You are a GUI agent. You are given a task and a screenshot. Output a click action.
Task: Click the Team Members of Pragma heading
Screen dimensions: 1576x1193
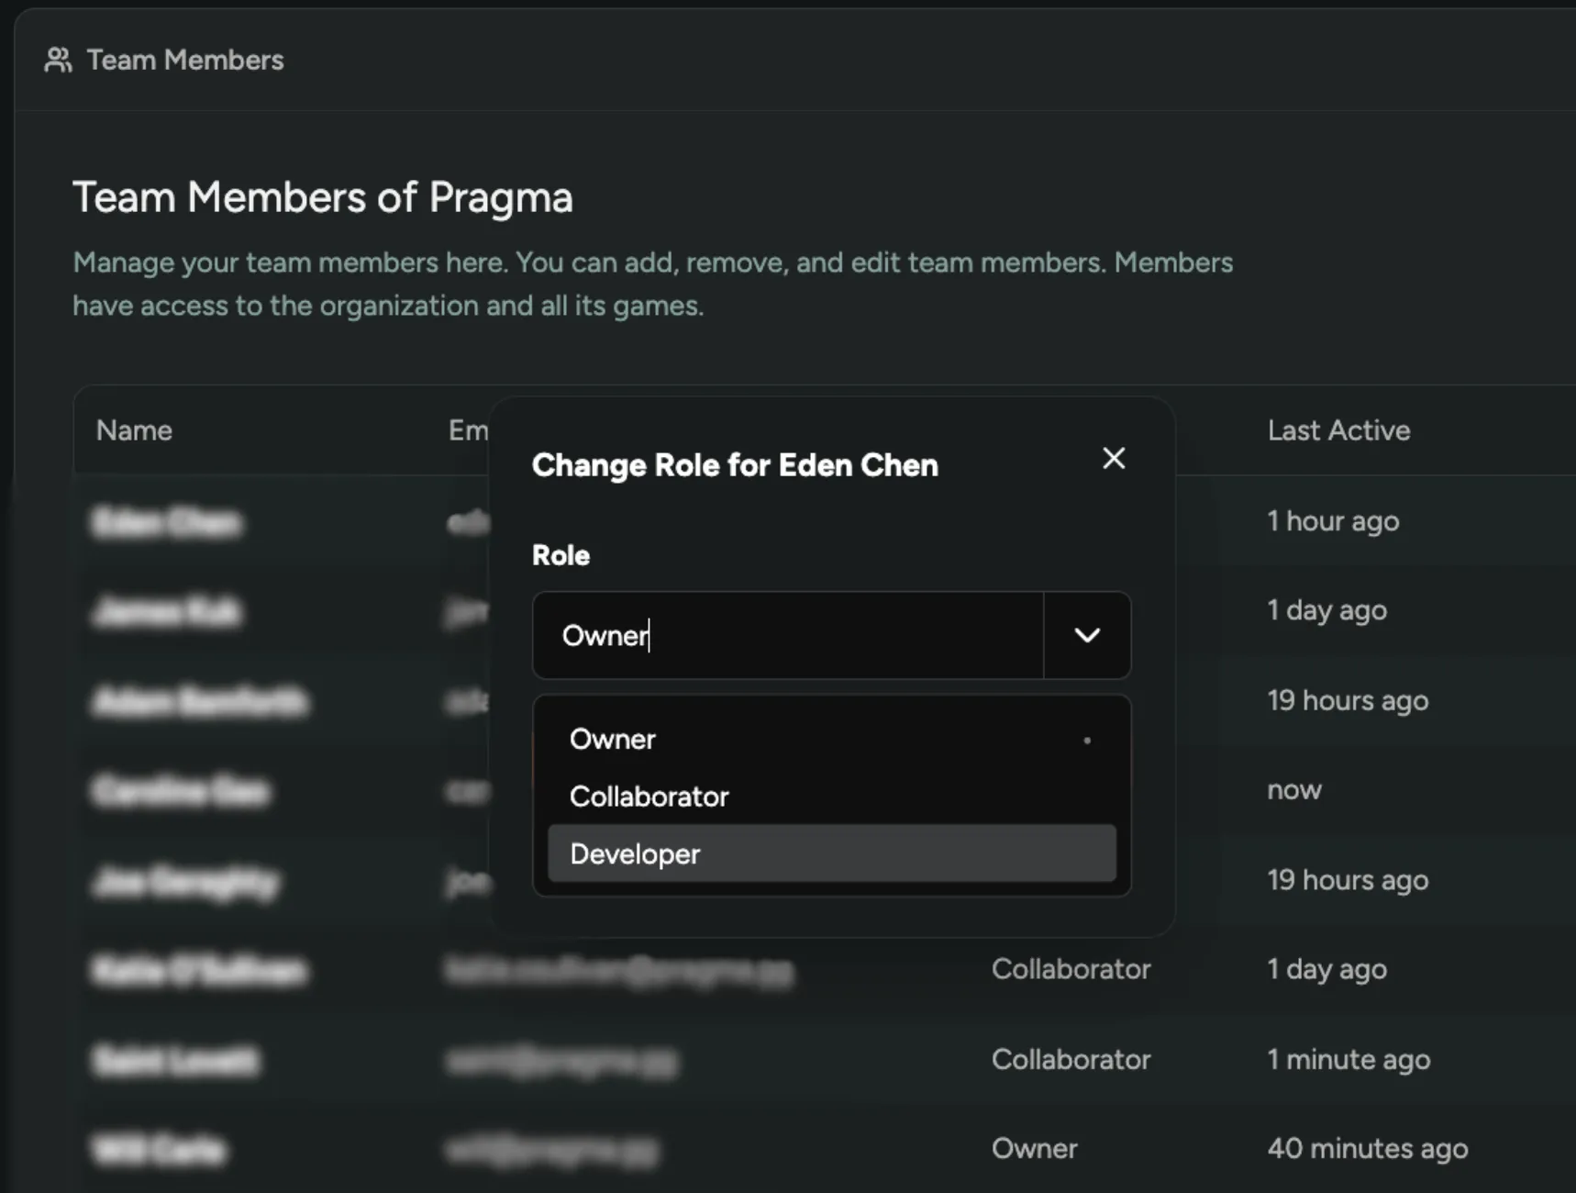tap(323, 196)
